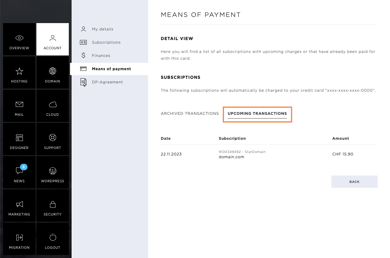Click the Detail View heading
This screenshot has width=390, height=258.
(177, 39)
